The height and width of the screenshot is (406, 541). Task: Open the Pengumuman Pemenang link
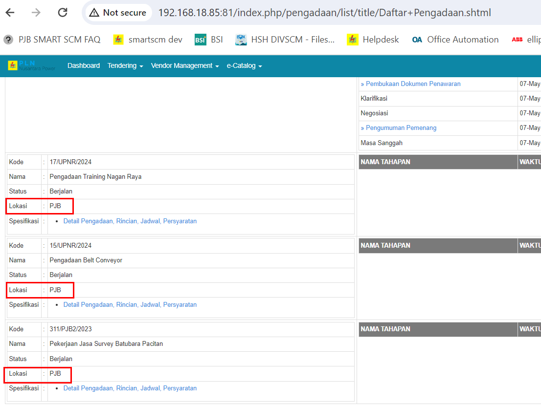(x=401, y=128)
